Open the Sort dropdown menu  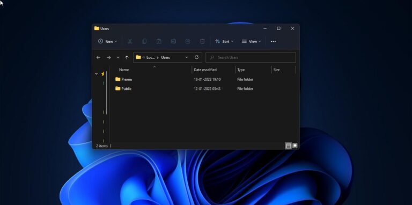(x=224, y=41)
